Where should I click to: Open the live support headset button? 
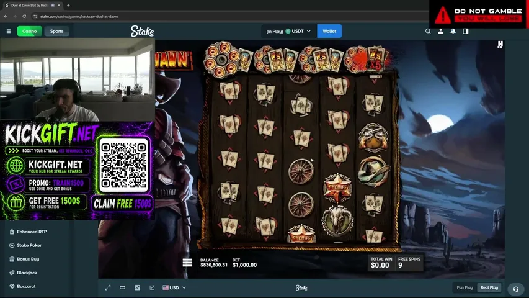(515, 289)
